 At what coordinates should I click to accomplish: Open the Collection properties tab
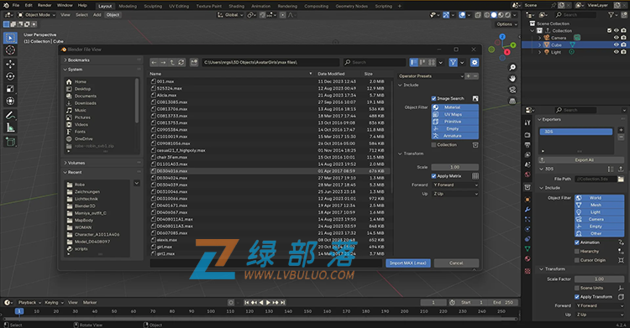click(x=528, y=187)
